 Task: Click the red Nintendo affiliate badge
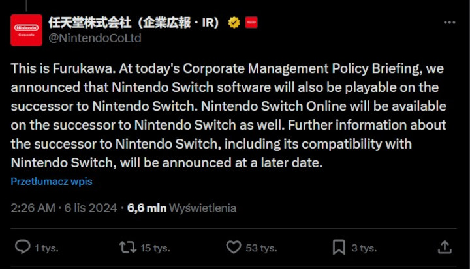tap(251, 23)
